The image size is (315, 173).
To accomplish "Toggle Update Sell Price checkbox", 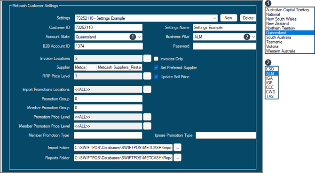I will [156, 77].
